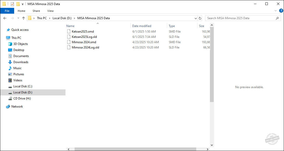Open the recent locations dropdown arrow

pos(18,18)
